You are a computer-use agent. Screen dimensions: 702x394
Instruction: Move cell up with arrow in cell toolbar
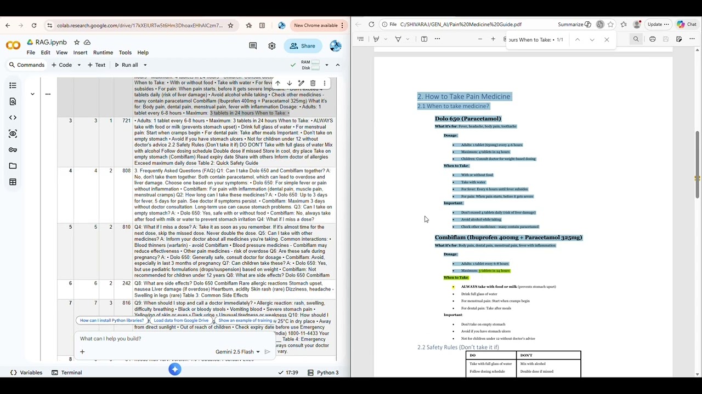pos(278,83)
